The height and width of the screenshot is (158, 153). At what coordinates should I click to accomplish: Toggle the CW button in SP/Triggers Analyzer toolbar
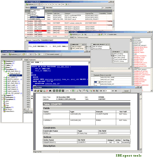point(59,5)
